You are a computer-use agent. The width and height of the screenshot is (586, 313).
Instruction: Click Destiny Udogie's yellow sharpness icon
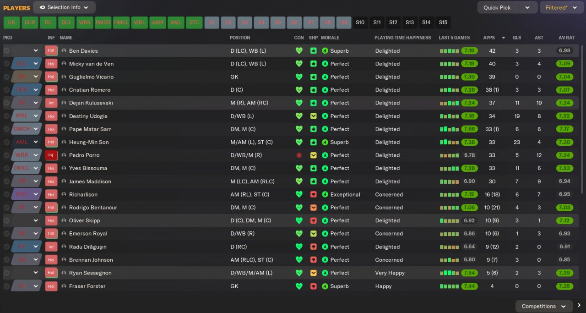click(314, 116)
